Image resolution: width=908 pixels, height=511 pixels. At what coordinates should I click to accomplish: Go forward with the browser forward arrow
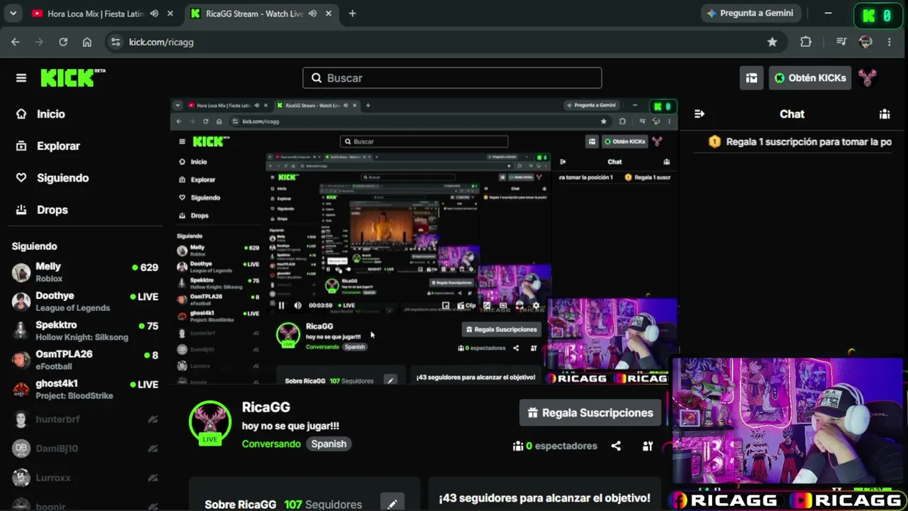(39, 42)
